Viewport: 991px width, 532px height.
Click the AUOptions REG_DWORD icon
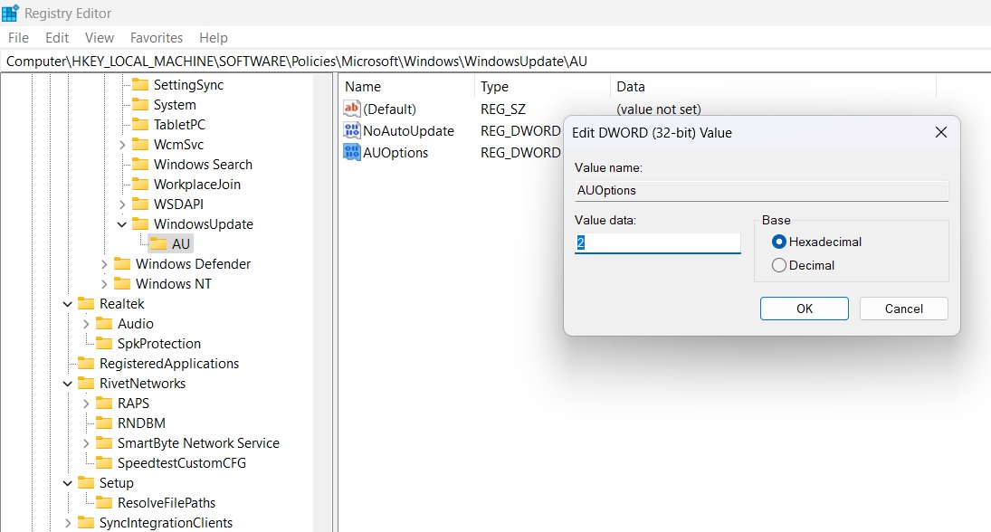point(350,152)
